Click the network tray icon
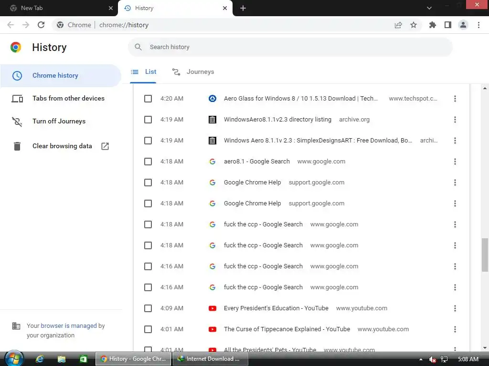This screenshot has width=489, height=366. (x=444, y=359)
